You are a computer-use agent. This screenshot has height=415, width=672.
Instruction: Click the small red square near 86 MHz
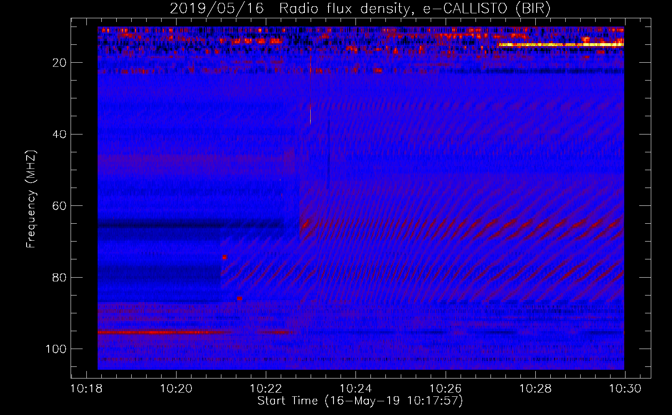(240, 298)
